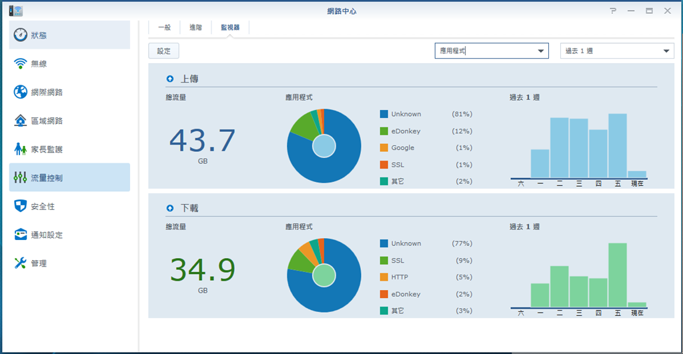Open the 應用程式 category dropdown
This screenshot has width=683, height=354.
click(x=492, y=51)
